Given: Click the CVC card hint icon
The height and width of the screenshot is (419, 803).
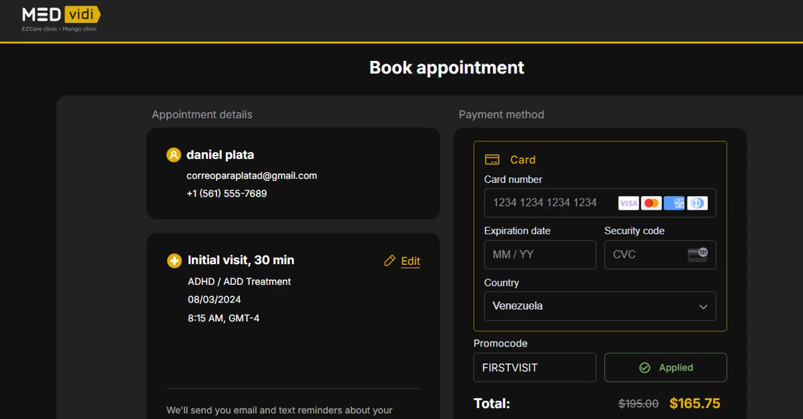Looking at the screenshot, I should tap(698, 255).
